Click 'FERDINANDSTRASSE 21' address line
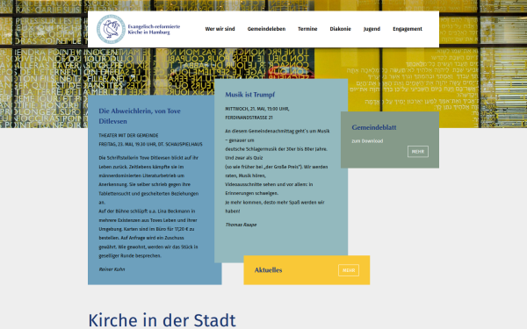Image resolution: width=527 pixels, height=329 pixels. click(249, 118)
